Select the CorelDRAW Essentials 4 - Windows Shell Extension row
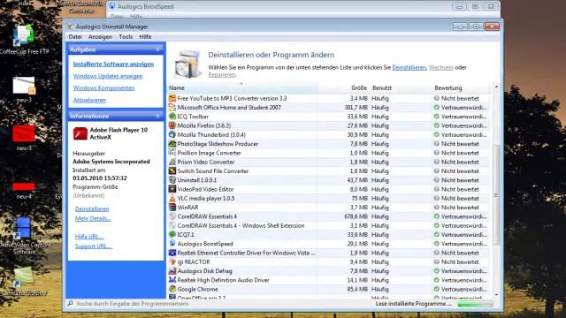 (328, 225)
